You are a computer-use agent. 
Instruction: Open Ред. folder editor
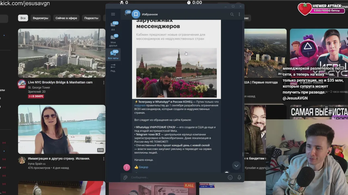(113, 68)
